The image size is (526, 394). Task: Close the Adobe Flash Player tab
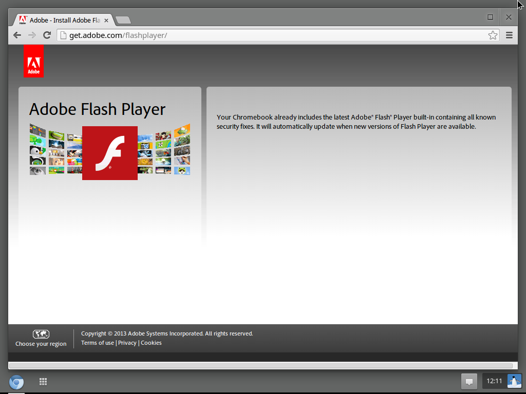107,20
